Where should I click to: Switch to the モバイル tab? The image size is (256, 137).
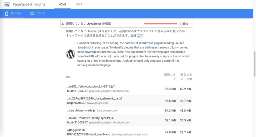point(13,13)
